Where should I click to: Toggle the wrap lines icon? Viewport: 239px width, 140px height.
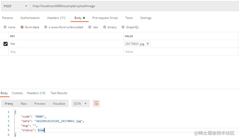pos(96,104)
